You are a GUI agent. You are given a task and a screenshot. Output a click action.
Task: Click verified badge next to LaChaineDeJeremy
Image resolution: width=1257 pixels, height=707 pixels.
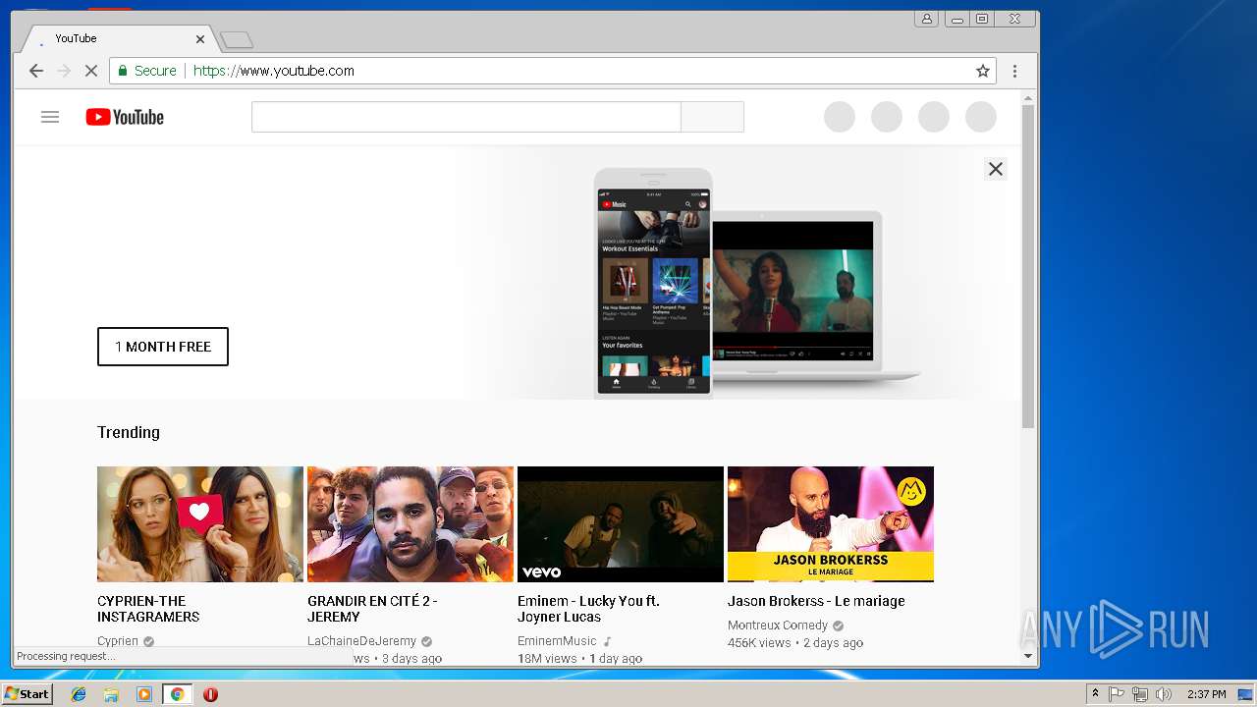click(426, 641)
